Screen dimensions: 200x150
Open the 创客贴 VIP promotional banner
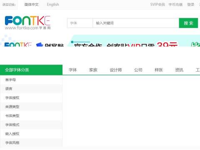point(100,40)
